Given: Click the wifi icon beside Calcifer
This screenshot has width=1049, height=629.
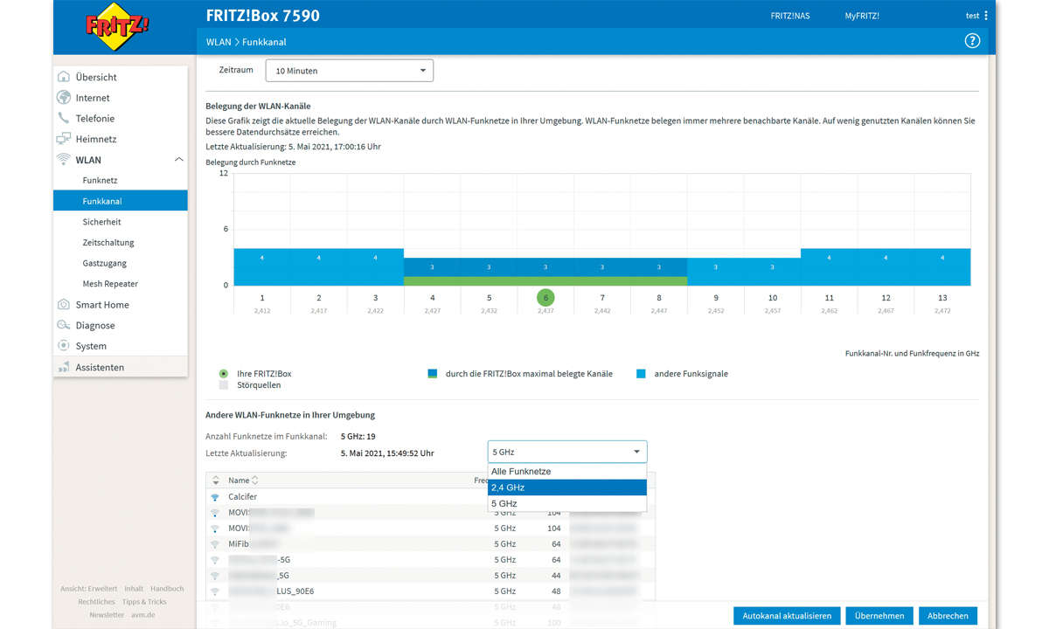Looking at the screenshot, I should coord(215,496).
